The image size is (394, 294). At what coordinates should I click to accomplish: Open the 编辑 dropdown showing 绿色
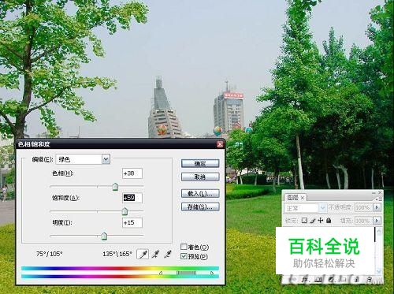pos(83,159)
